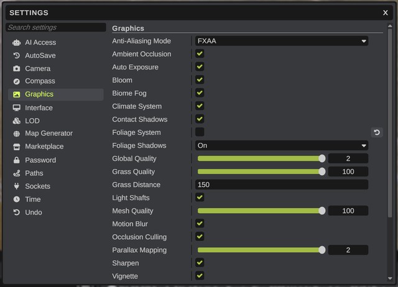Open Anti-Aliasing Mode FXAA dropdown
This screenshot has width=398, height=287.
pos(282,41)
